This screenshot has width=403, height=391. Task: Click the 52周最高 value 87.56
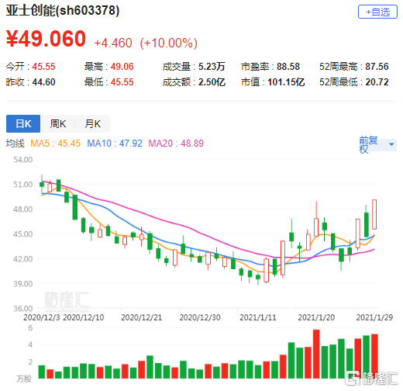point(377,67)
